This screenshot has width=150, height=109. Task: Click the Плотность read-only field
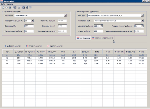pyautogui.click(x=62, y=21)
